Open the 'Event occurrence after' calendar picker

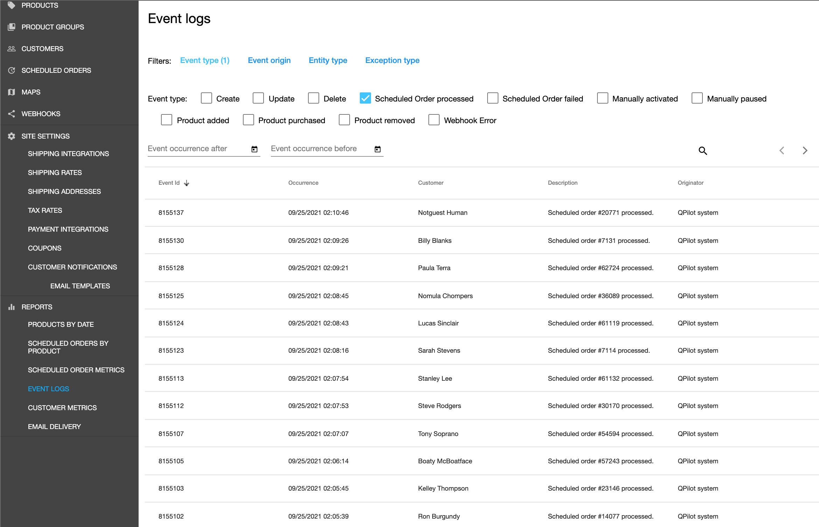click(254, 149)
